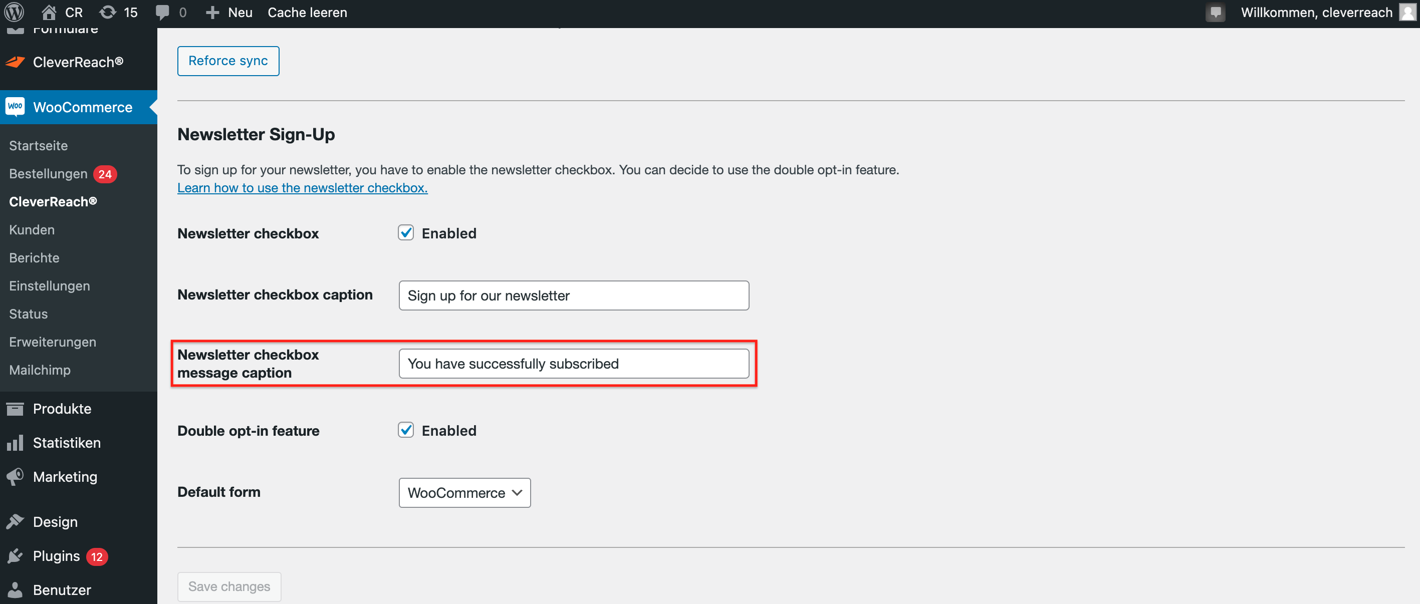The width and height of the screenshot is (1420, 604).
Task: Go to the Mailchimp submenu item
Action: pyautogui.click(x=40, y=370)
